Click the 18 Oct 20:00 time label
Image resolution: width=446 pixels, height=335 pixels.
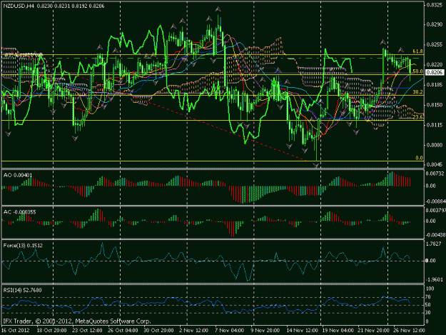click(52, 331)
